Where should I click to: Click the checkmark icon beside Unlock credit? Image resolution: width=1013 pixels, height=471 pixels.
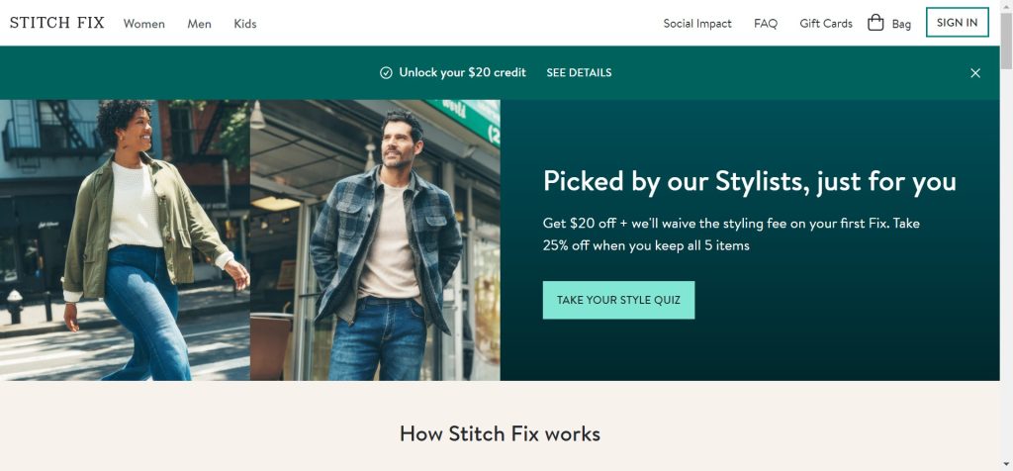click(x=386, y=73)
